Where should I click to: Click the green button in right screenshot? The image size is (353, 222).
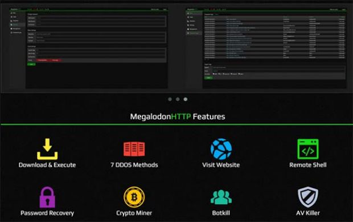tap(208, 78)
